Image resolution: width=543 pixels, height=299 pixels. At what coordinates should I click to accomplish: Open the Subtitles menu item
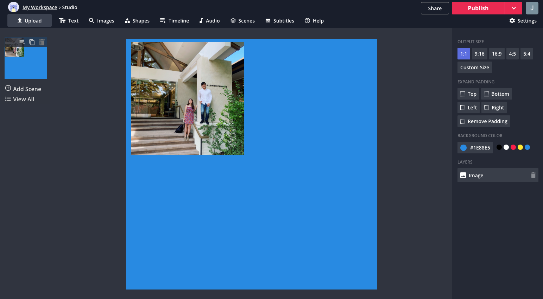tap(279, 21)
